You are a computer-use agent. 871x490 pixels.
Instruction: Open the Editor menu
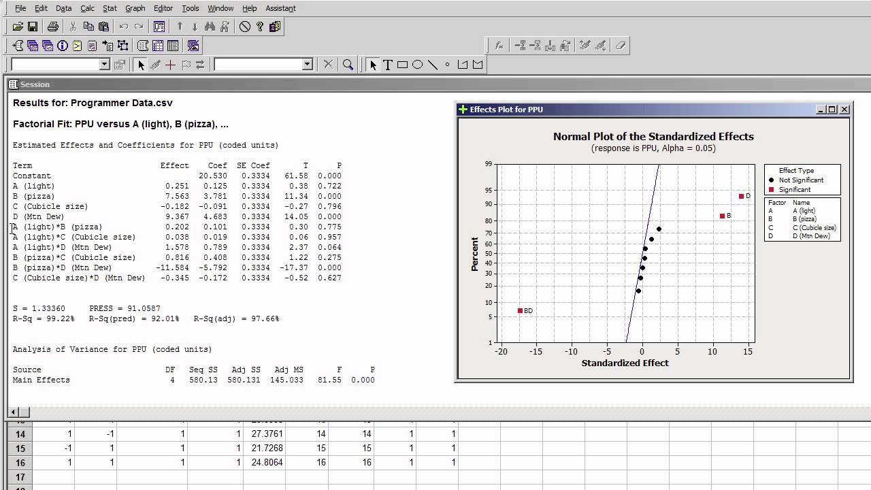coord(163,8)
